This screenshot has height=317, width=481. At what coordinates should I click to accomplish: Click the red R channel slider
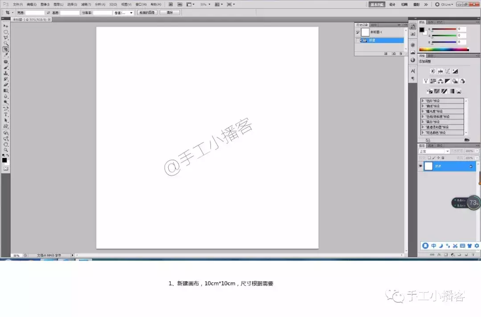[444, 29]
